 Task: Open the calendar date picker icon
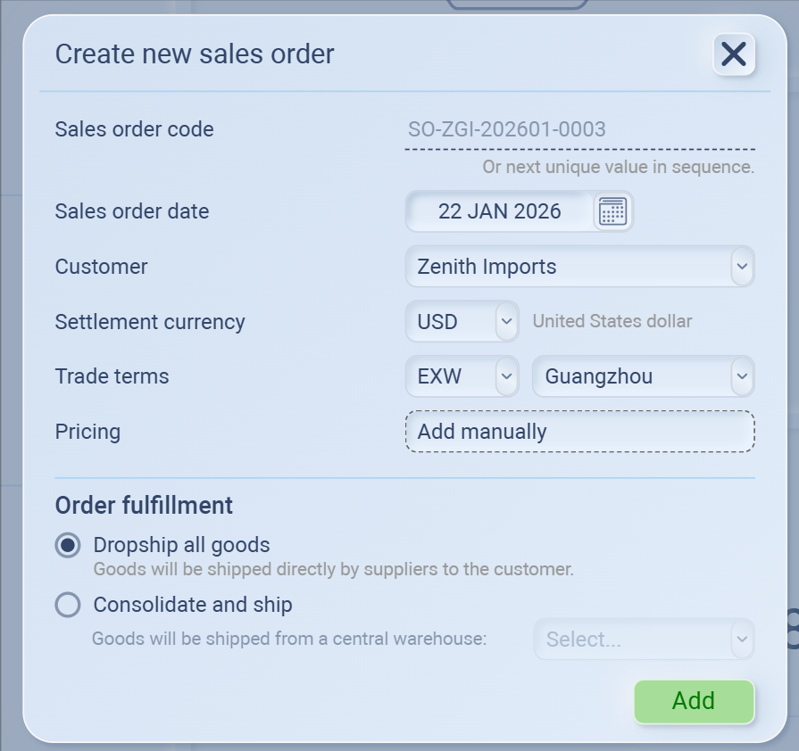coord(612,211)
